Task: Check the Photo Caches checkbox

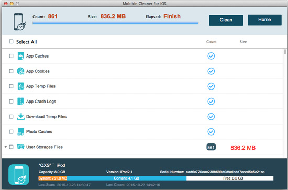Action: coord(11,131)
